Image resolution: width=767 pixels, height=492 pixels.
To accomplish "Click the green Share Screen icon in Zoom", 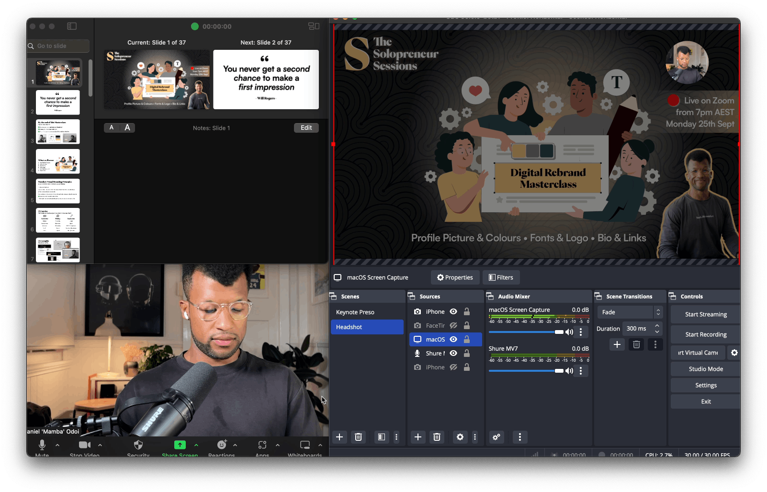I will [180, 445].
